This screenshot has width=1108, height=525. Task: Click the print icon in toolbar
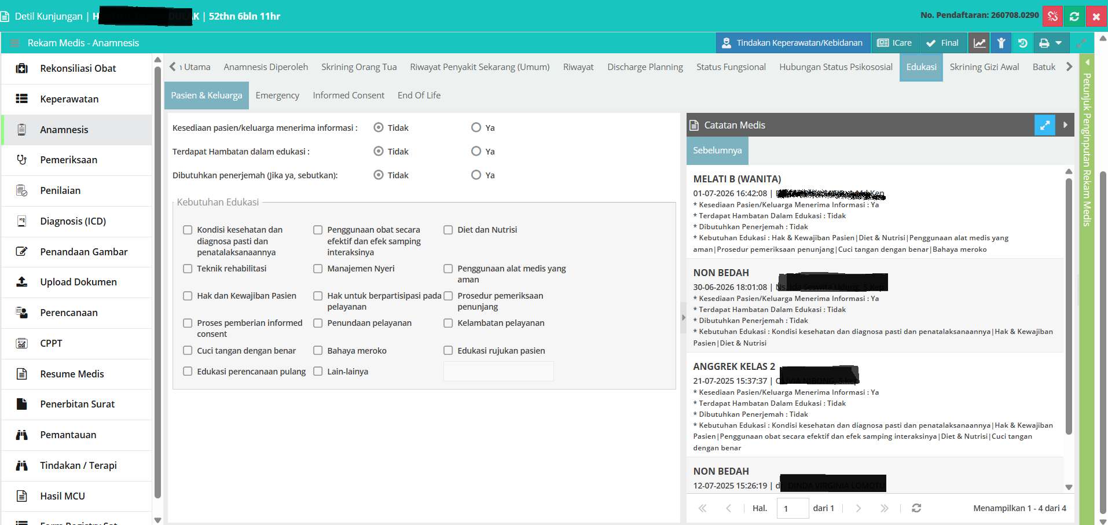(x=1044, y=43)
